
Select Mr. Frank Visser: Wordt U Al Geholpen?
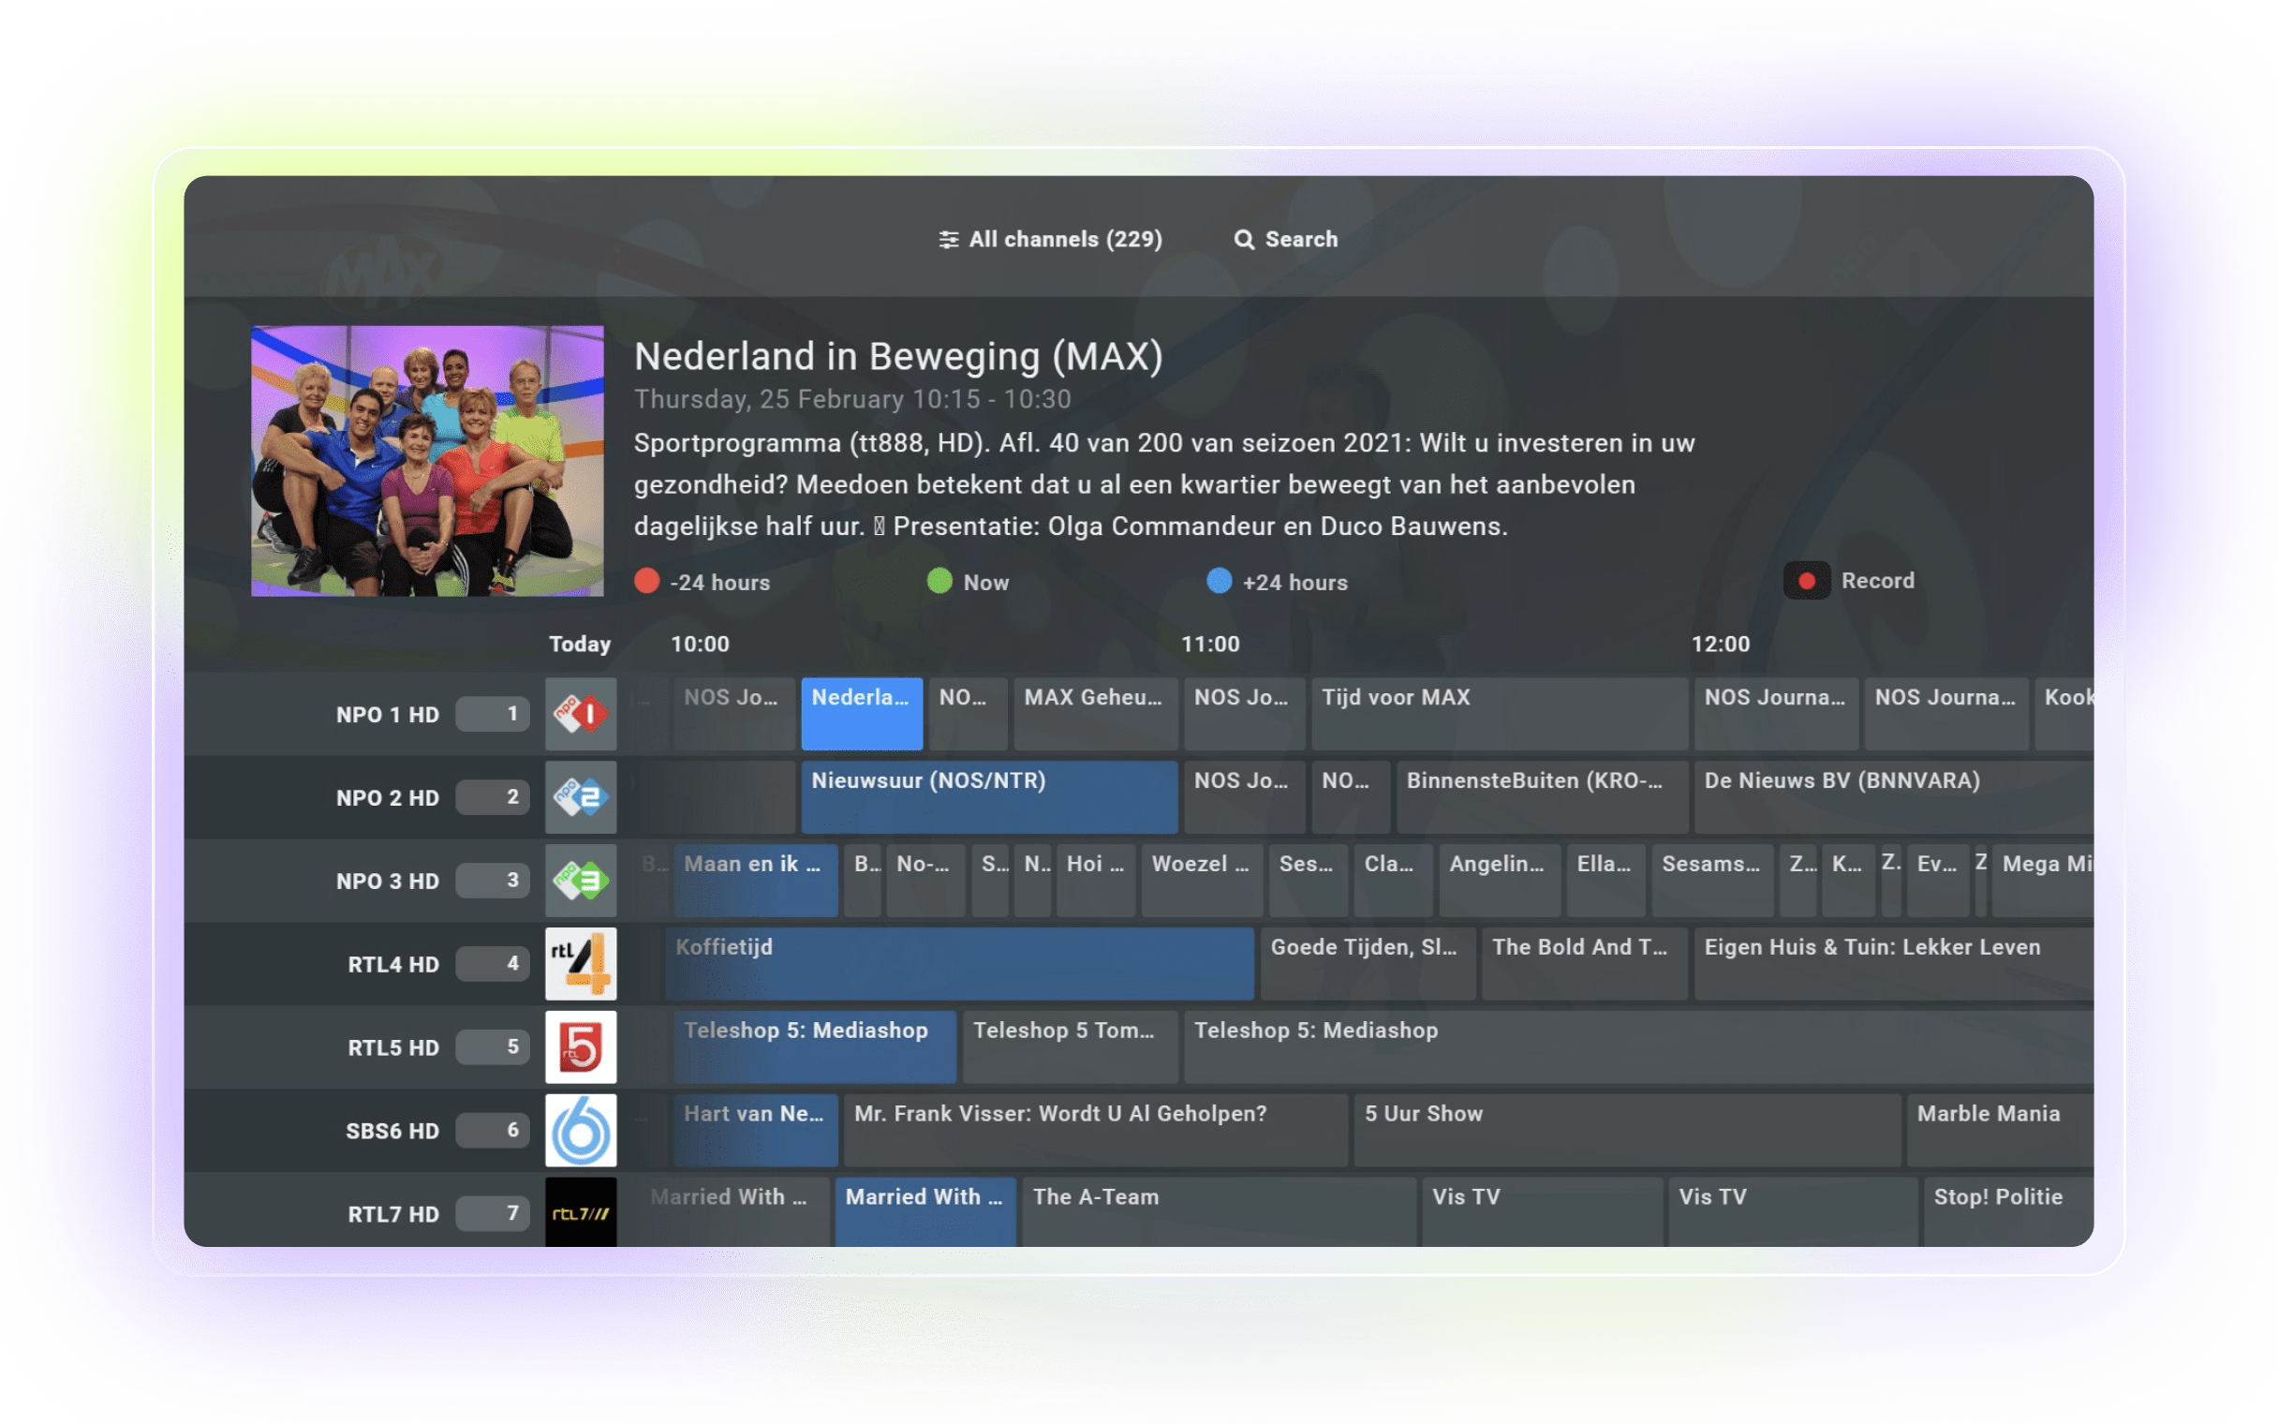point(1096,1130)
